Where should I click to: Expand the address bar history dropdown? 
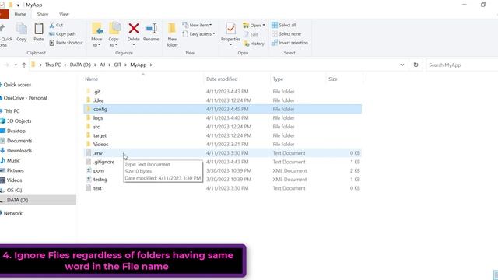click(x=402, y=65)
